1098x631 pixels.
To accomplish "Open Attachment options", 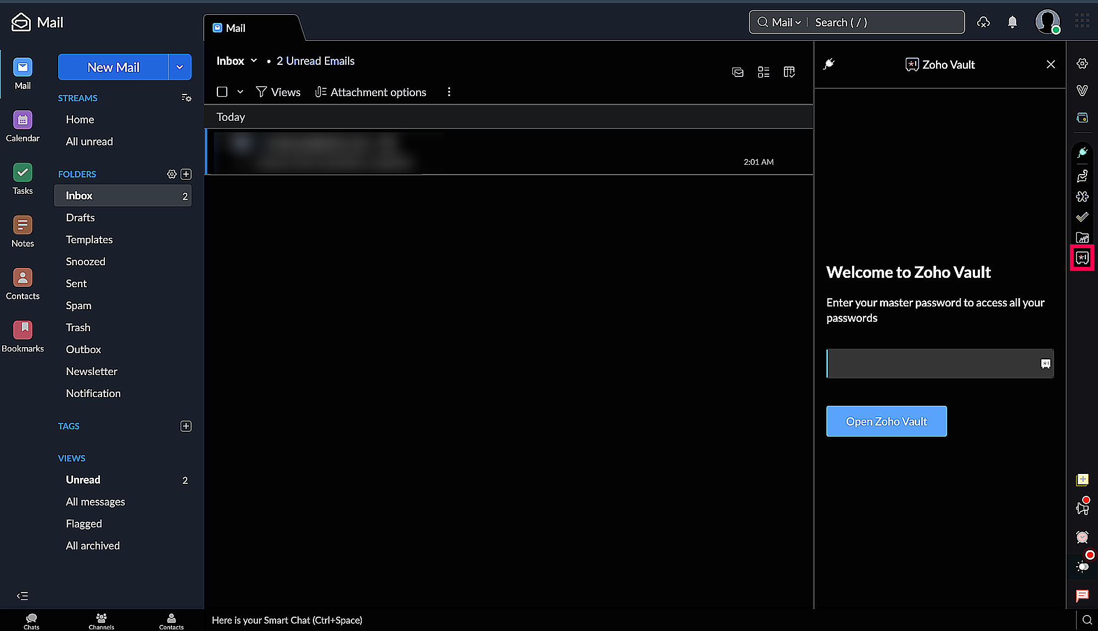I will (x=371, y=92).
